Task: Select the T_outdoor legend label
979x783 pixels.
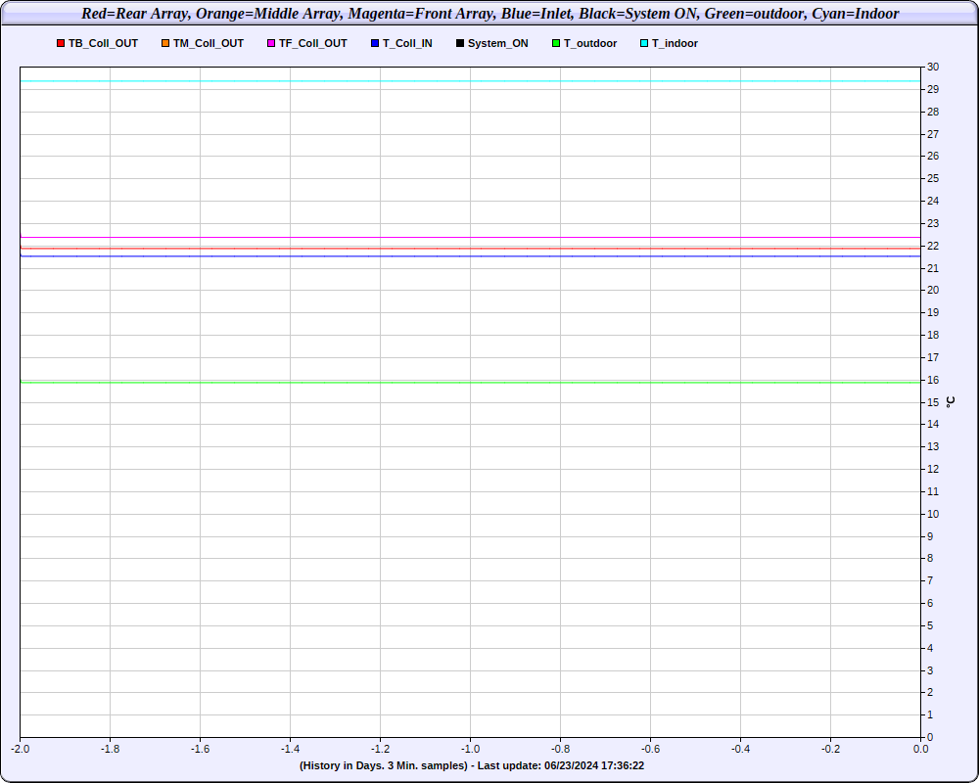Action: click(x=590, y=44)
